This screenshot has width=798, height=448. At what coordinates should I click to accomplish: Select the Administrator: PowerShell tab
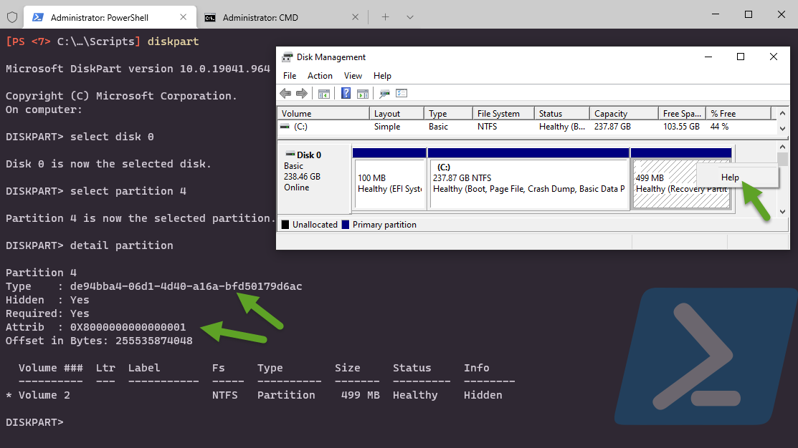110,18
